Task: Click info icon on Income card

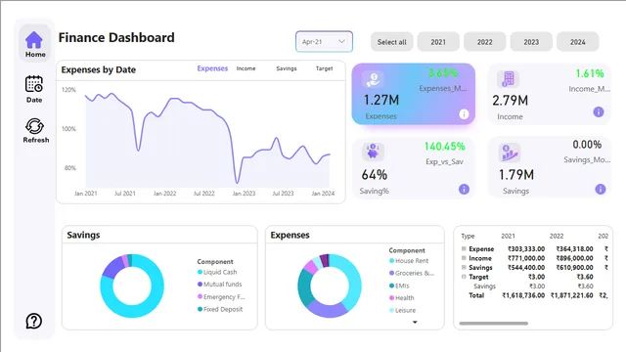Action: (598, 111)
